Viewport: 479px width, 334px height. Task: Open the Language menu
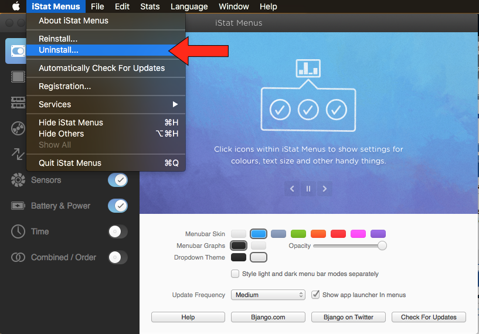(189, 6)
